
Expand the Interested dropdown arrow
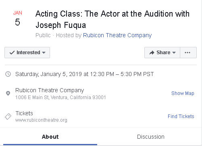[x=44, y=53]
